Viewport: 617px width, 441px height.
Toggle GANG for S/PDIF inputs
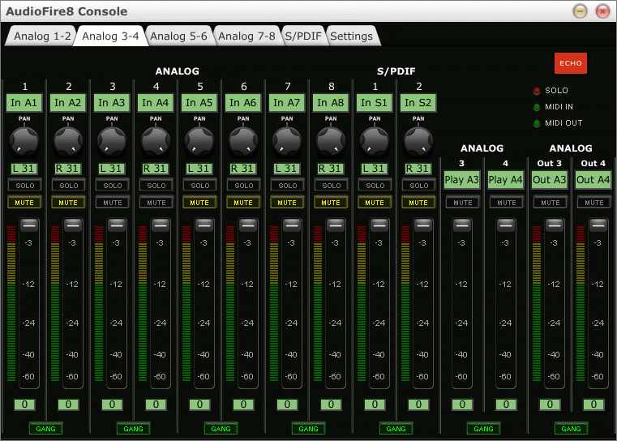click(396, 429)
